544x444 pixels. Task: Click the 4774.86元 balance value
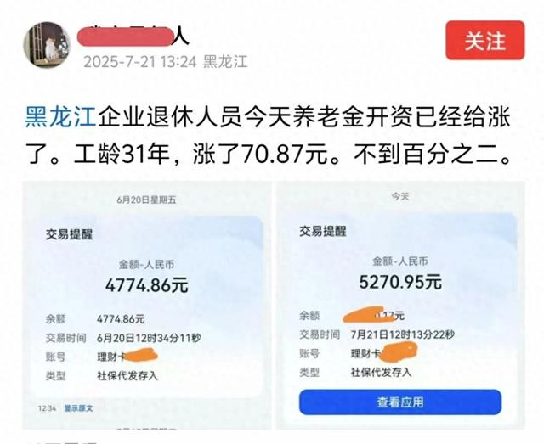pyautogui.click(x=121, y=319)
